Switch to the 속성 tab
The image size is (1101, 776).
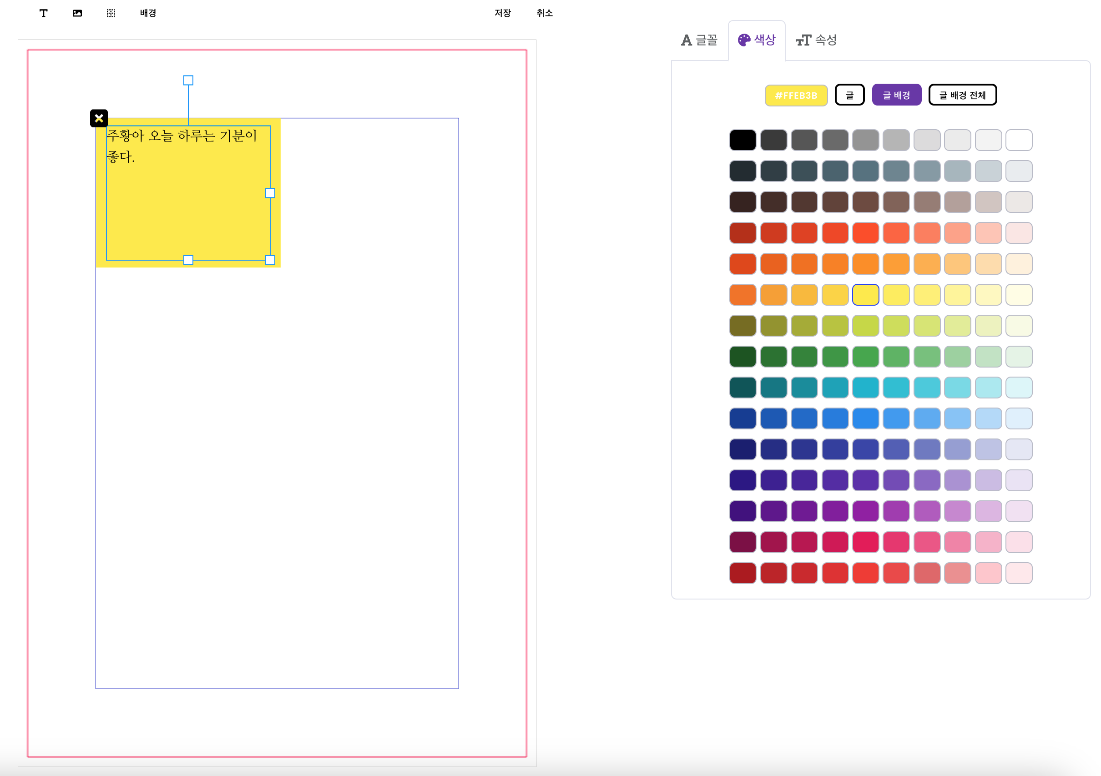point(817,40)
